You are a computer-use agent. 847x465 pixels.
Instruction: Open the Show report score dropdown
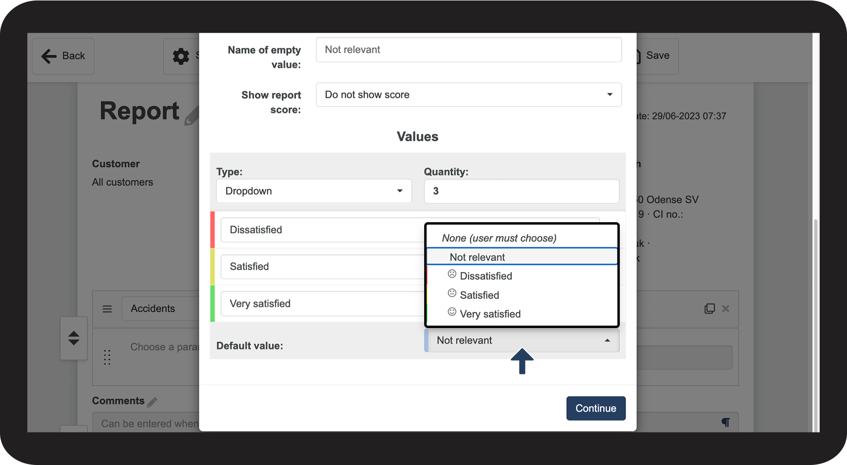click(x=468, y=95)
